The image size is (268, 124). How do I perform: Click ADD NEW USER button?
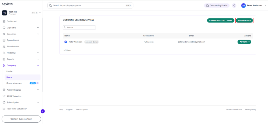pyautogui.click(x=244, y=21)
